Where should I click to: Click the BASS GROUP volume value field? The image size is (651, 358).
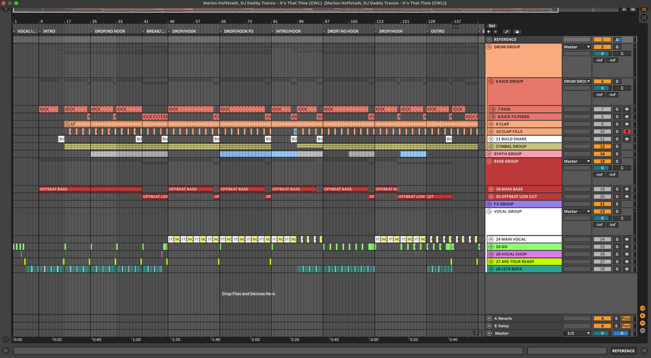pos(602,168)
